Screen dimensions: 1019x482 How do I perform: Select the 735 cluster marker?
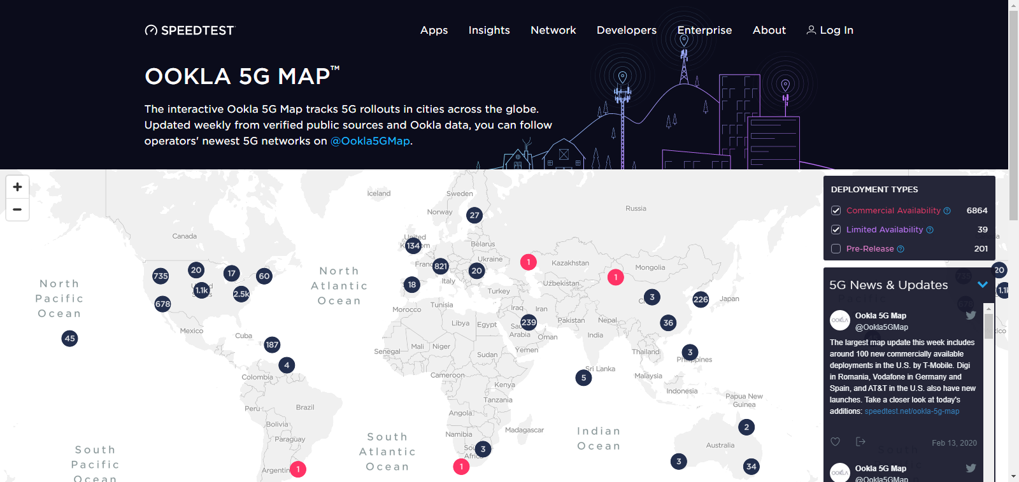(x=160, y=276)
